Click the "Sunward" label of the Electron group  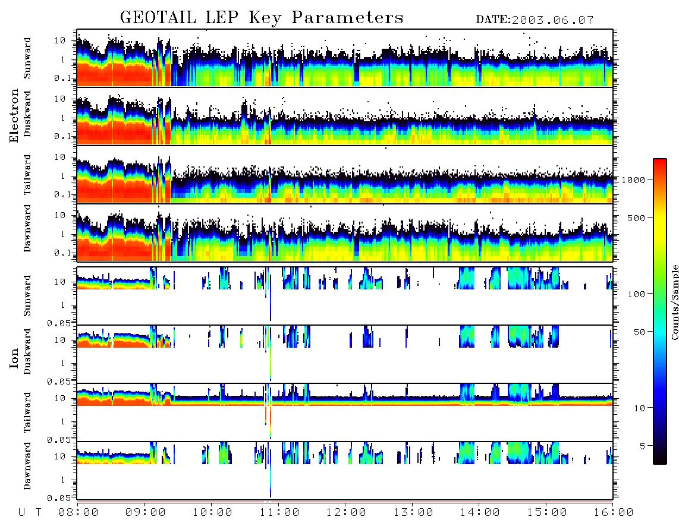coord(27,58)
